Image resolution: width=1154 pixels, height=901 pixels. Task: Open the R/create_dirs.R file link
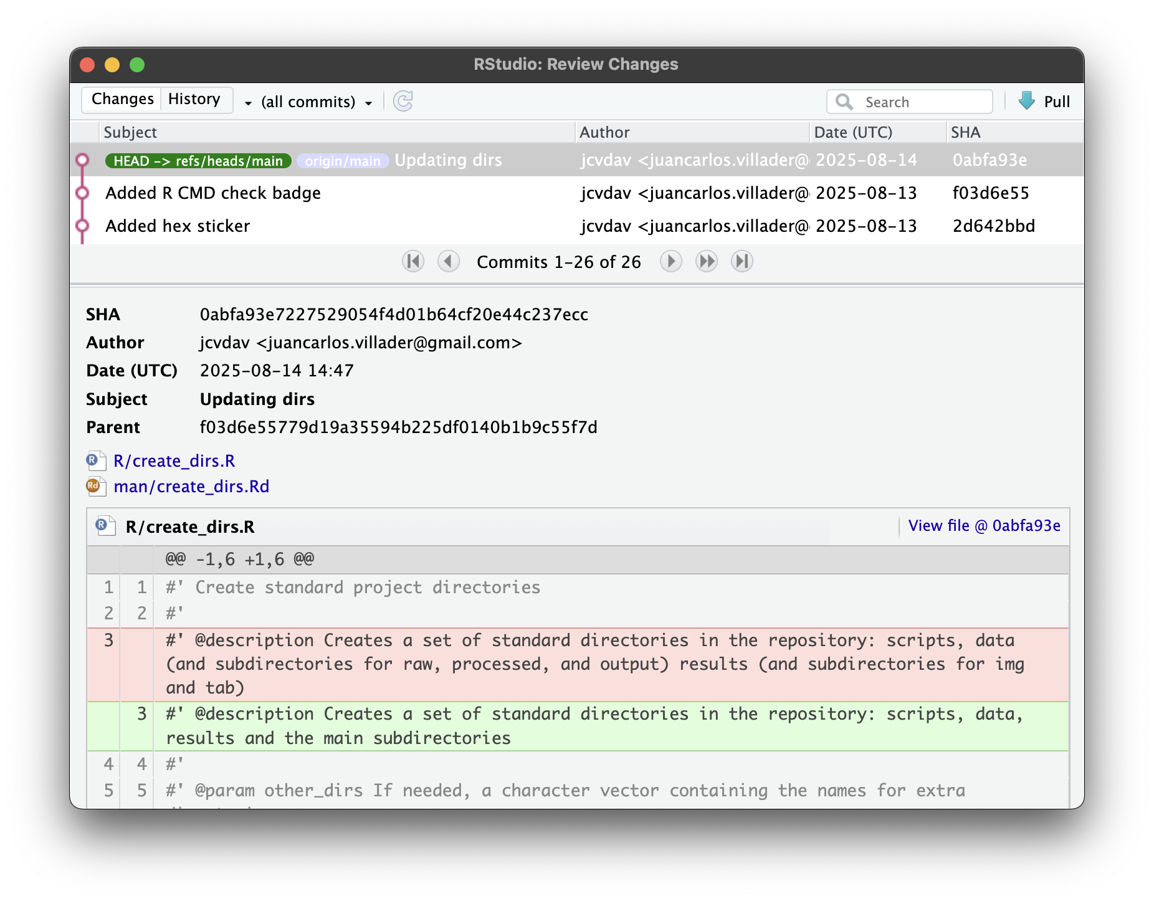[174, 461]
